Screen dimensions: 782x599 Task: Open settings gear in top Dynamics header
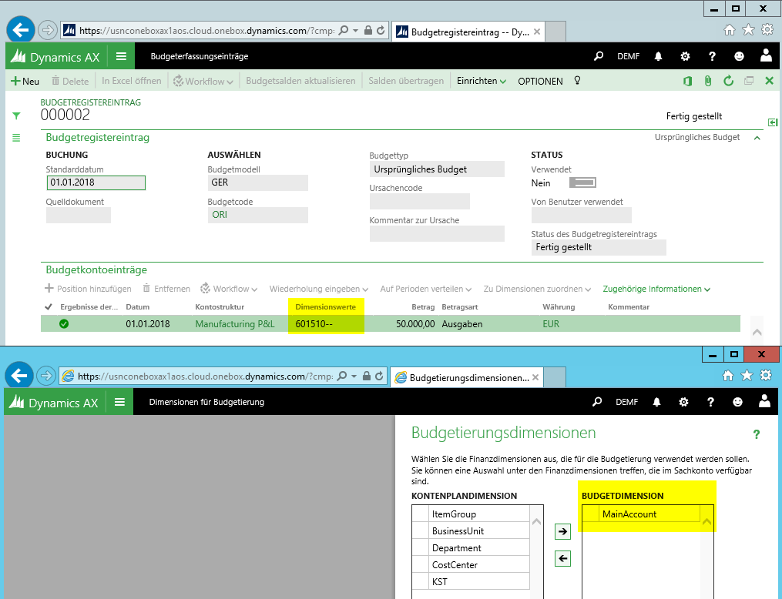[x=685, y=56]
